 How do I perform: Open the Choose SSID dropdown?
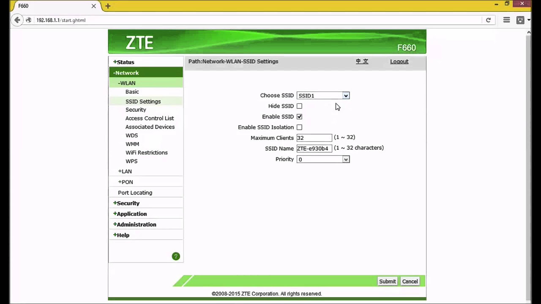[323, 95]
